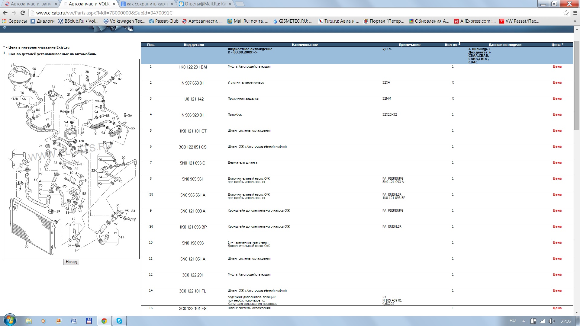Viewport: 580px width, 326px height.
Task: Switch to the 'как сохранить' Google tab
Action: tap(147, 4)
